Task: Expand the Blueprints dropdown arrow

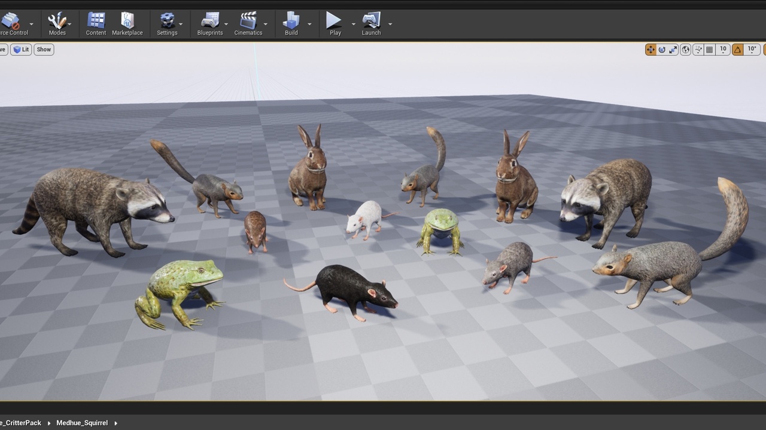Action: point(226,24)
